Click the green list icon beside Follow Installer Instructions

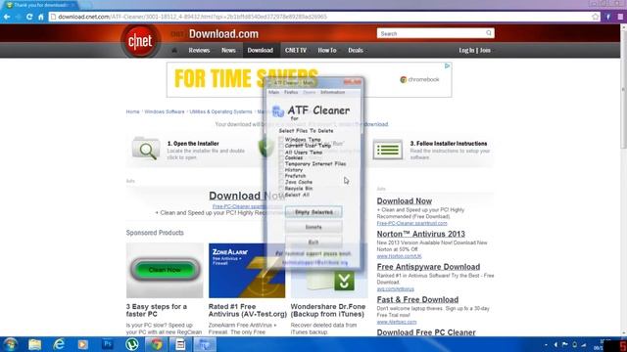coord(388,150)
